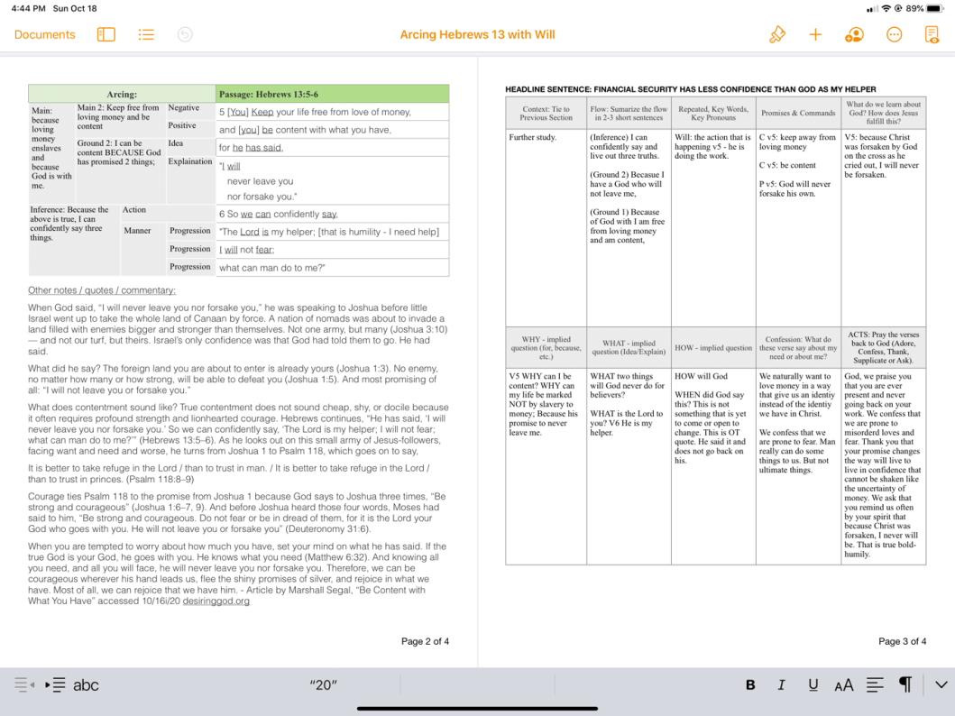The width and height of the screenshot is (955, 716).
Task: Collapse the shortcut bar with the chevron
Action: pos(941,684)
